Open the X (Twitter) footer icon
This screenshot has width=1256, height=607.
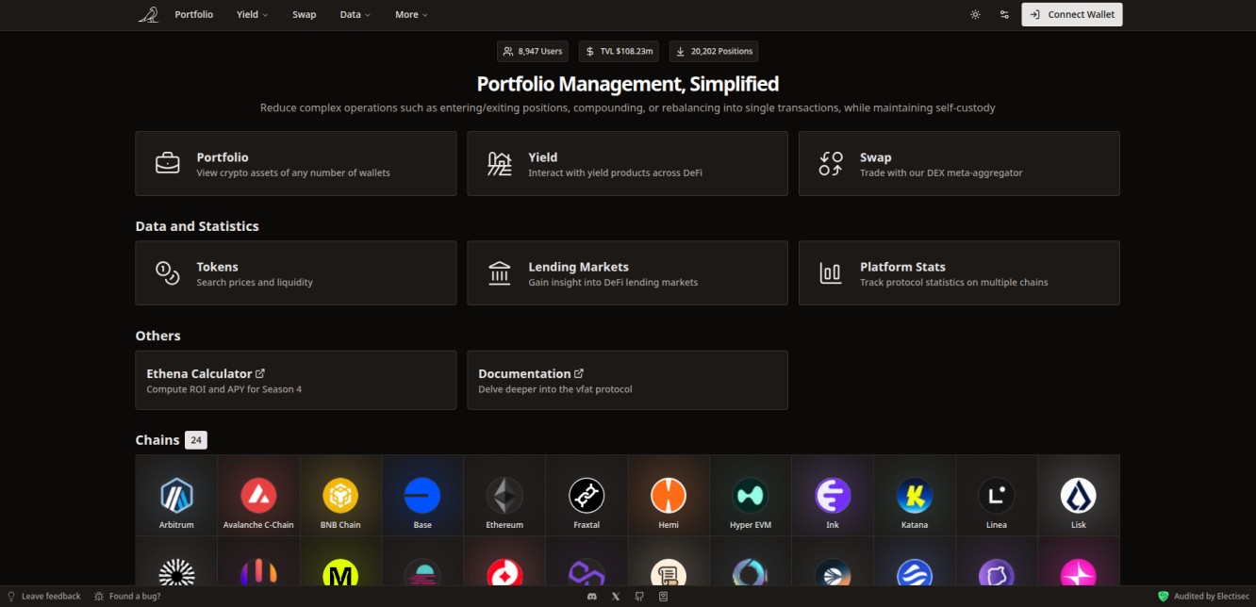click(616, 596)
